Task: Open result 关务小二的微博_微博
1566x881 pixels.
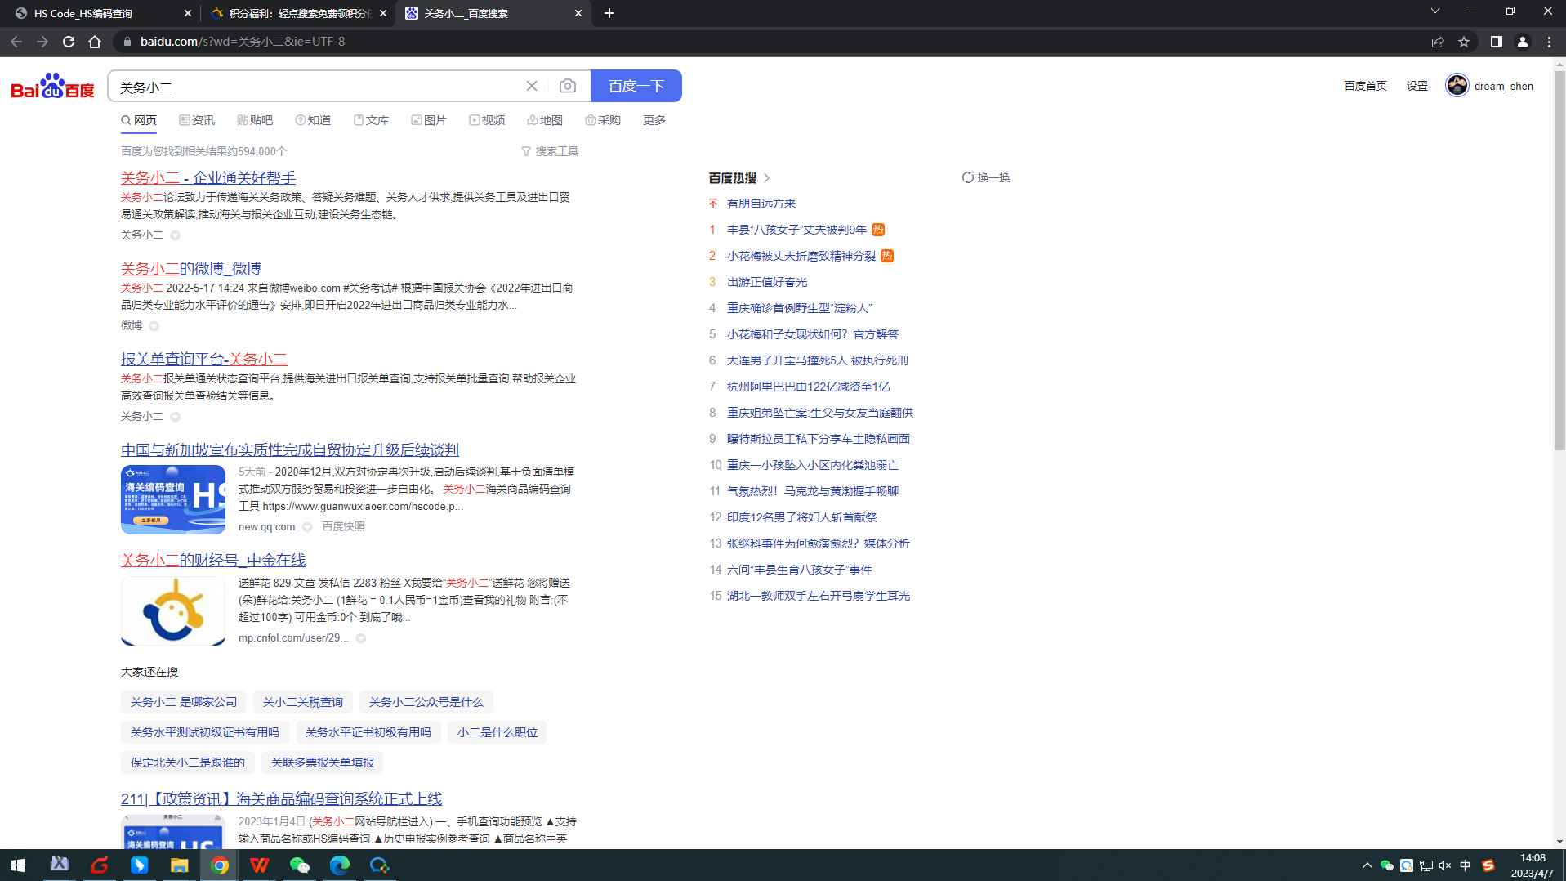Action: pyautogui.click(x=191, y=268)
